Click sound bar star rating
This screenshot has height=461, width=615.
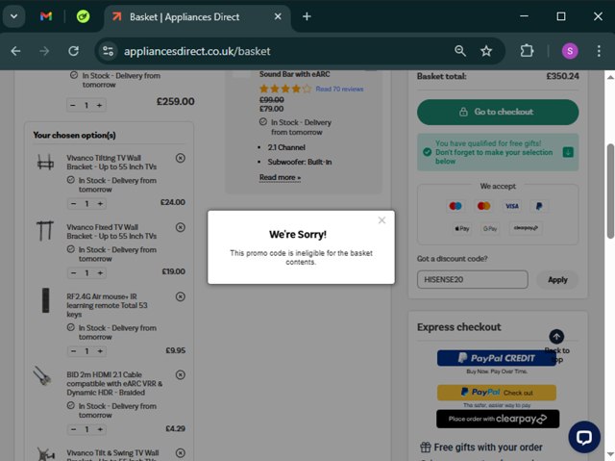coord(285,89)
